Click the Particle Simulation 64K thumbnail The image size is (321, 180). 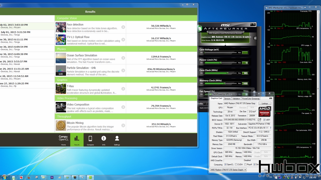61,70
